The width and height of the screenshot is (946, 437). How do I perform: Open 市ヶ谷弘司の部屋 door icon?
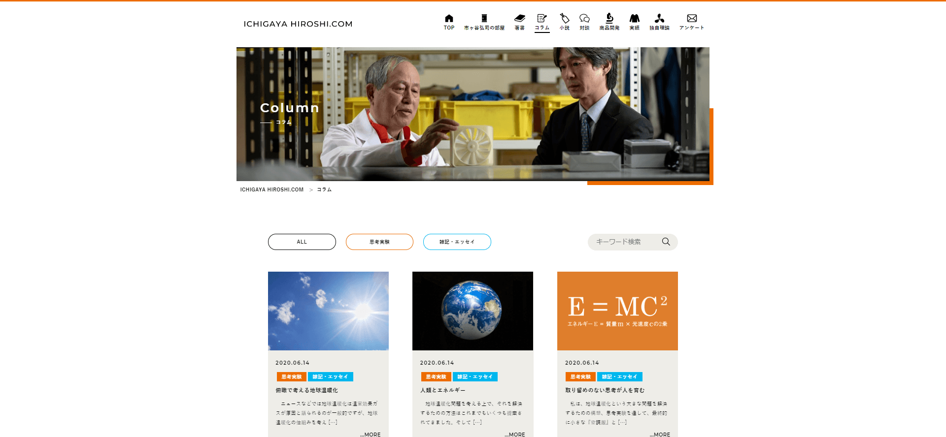coord(484,19)
